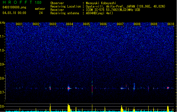177x112 pixels.
Task: Click the date stamp 04.03.10 06:00
Action: click(x=14, y=13)
